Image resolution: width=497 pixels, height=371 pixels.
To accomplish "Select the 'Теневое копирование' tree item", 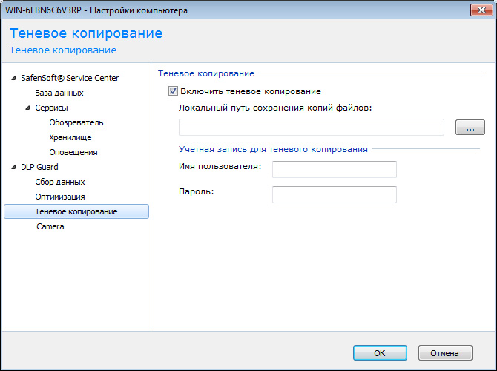I will click(76, 211).
